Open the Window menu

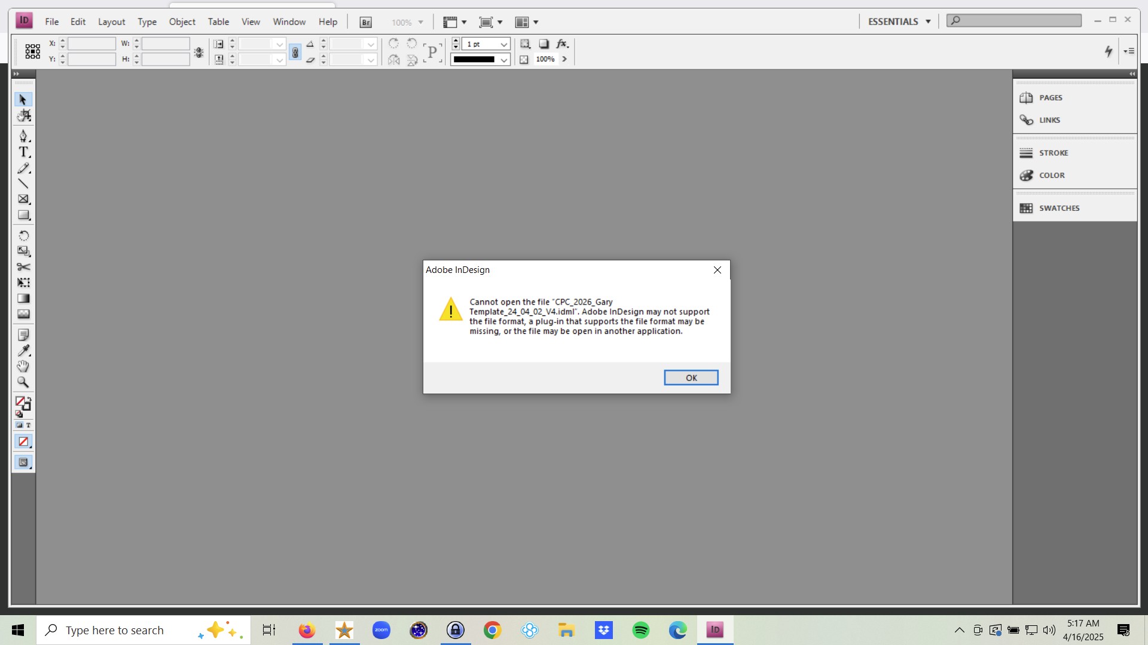click(289, 21)
